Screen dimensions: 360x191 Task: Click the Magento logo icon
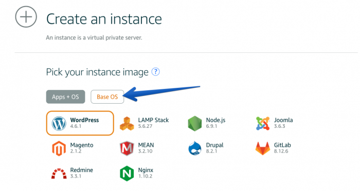59,148
